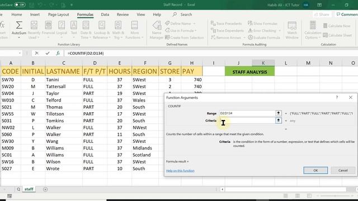Open Help on this function link
Image resolution: width=358 pixels, height=201 pixels.
(x=180, y=171)
